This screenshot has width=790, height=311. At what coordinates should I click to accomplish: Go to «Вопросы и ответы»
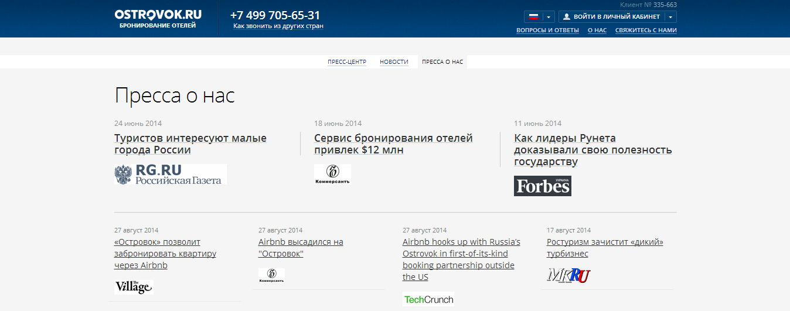coord(547,30)
